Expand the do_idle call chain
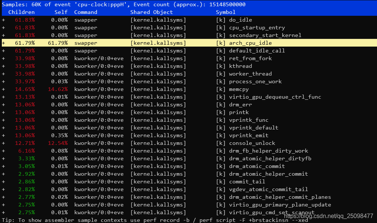 tap(3, 20)
